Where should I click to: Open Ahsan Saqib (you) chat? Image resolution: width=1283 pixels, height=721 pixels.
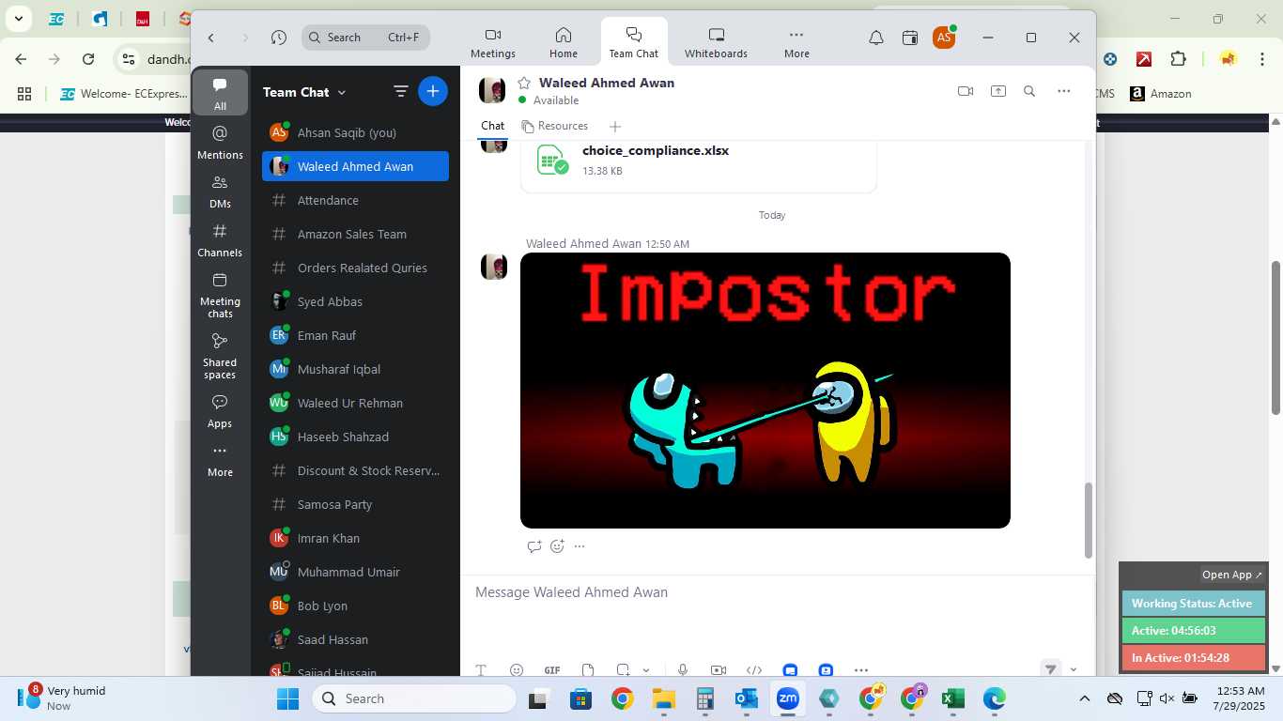[355, 132]
